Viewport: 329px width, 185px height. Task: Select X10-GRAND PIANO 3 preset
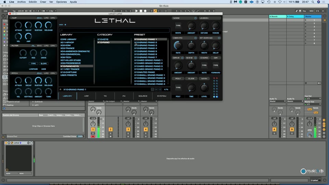coord(146,45)
